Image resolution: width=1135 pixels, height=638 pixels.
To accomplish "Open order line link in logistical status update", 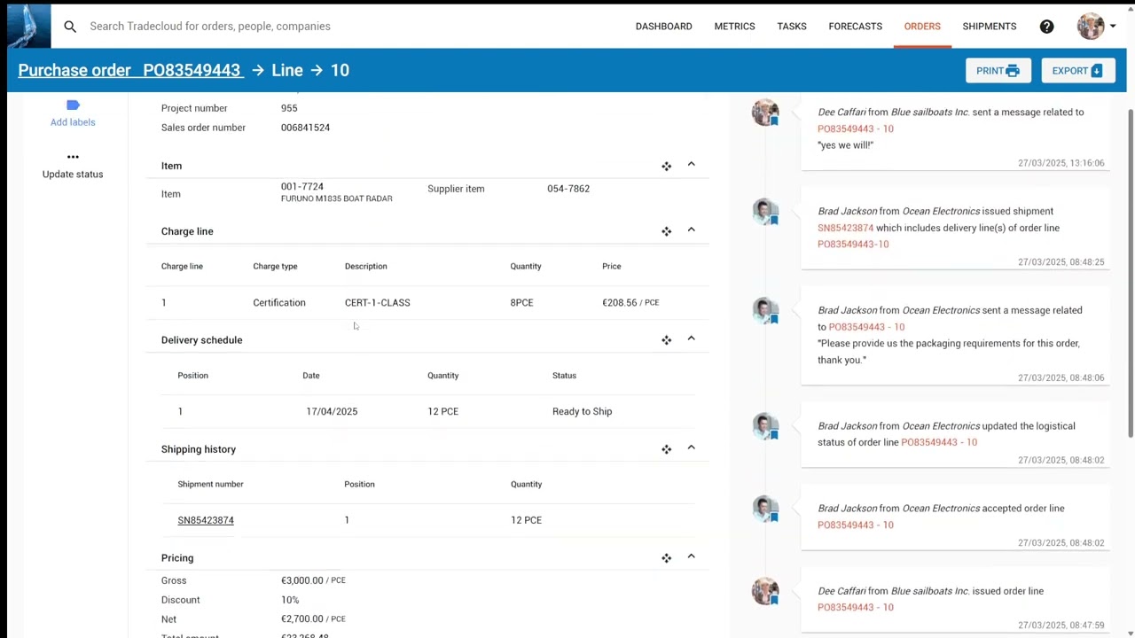I will pyautogui.click(x=939, y=442).
